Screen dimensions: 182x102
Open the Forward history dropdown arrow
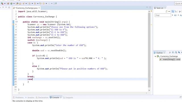pyautogui.click(x=52, y=4)
